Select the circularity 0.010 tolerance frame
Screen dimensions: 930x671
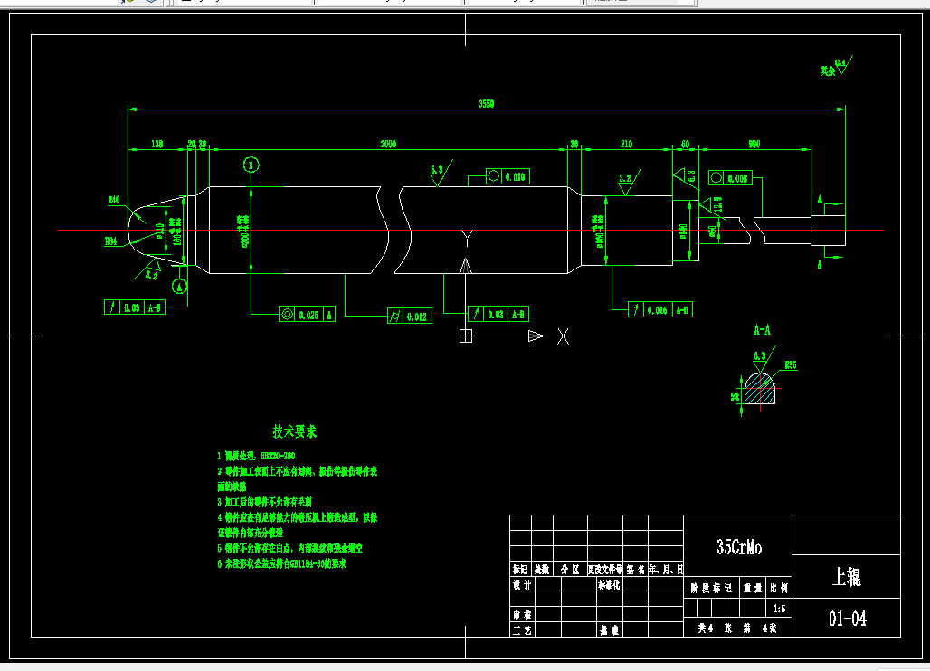pos(508,176)
